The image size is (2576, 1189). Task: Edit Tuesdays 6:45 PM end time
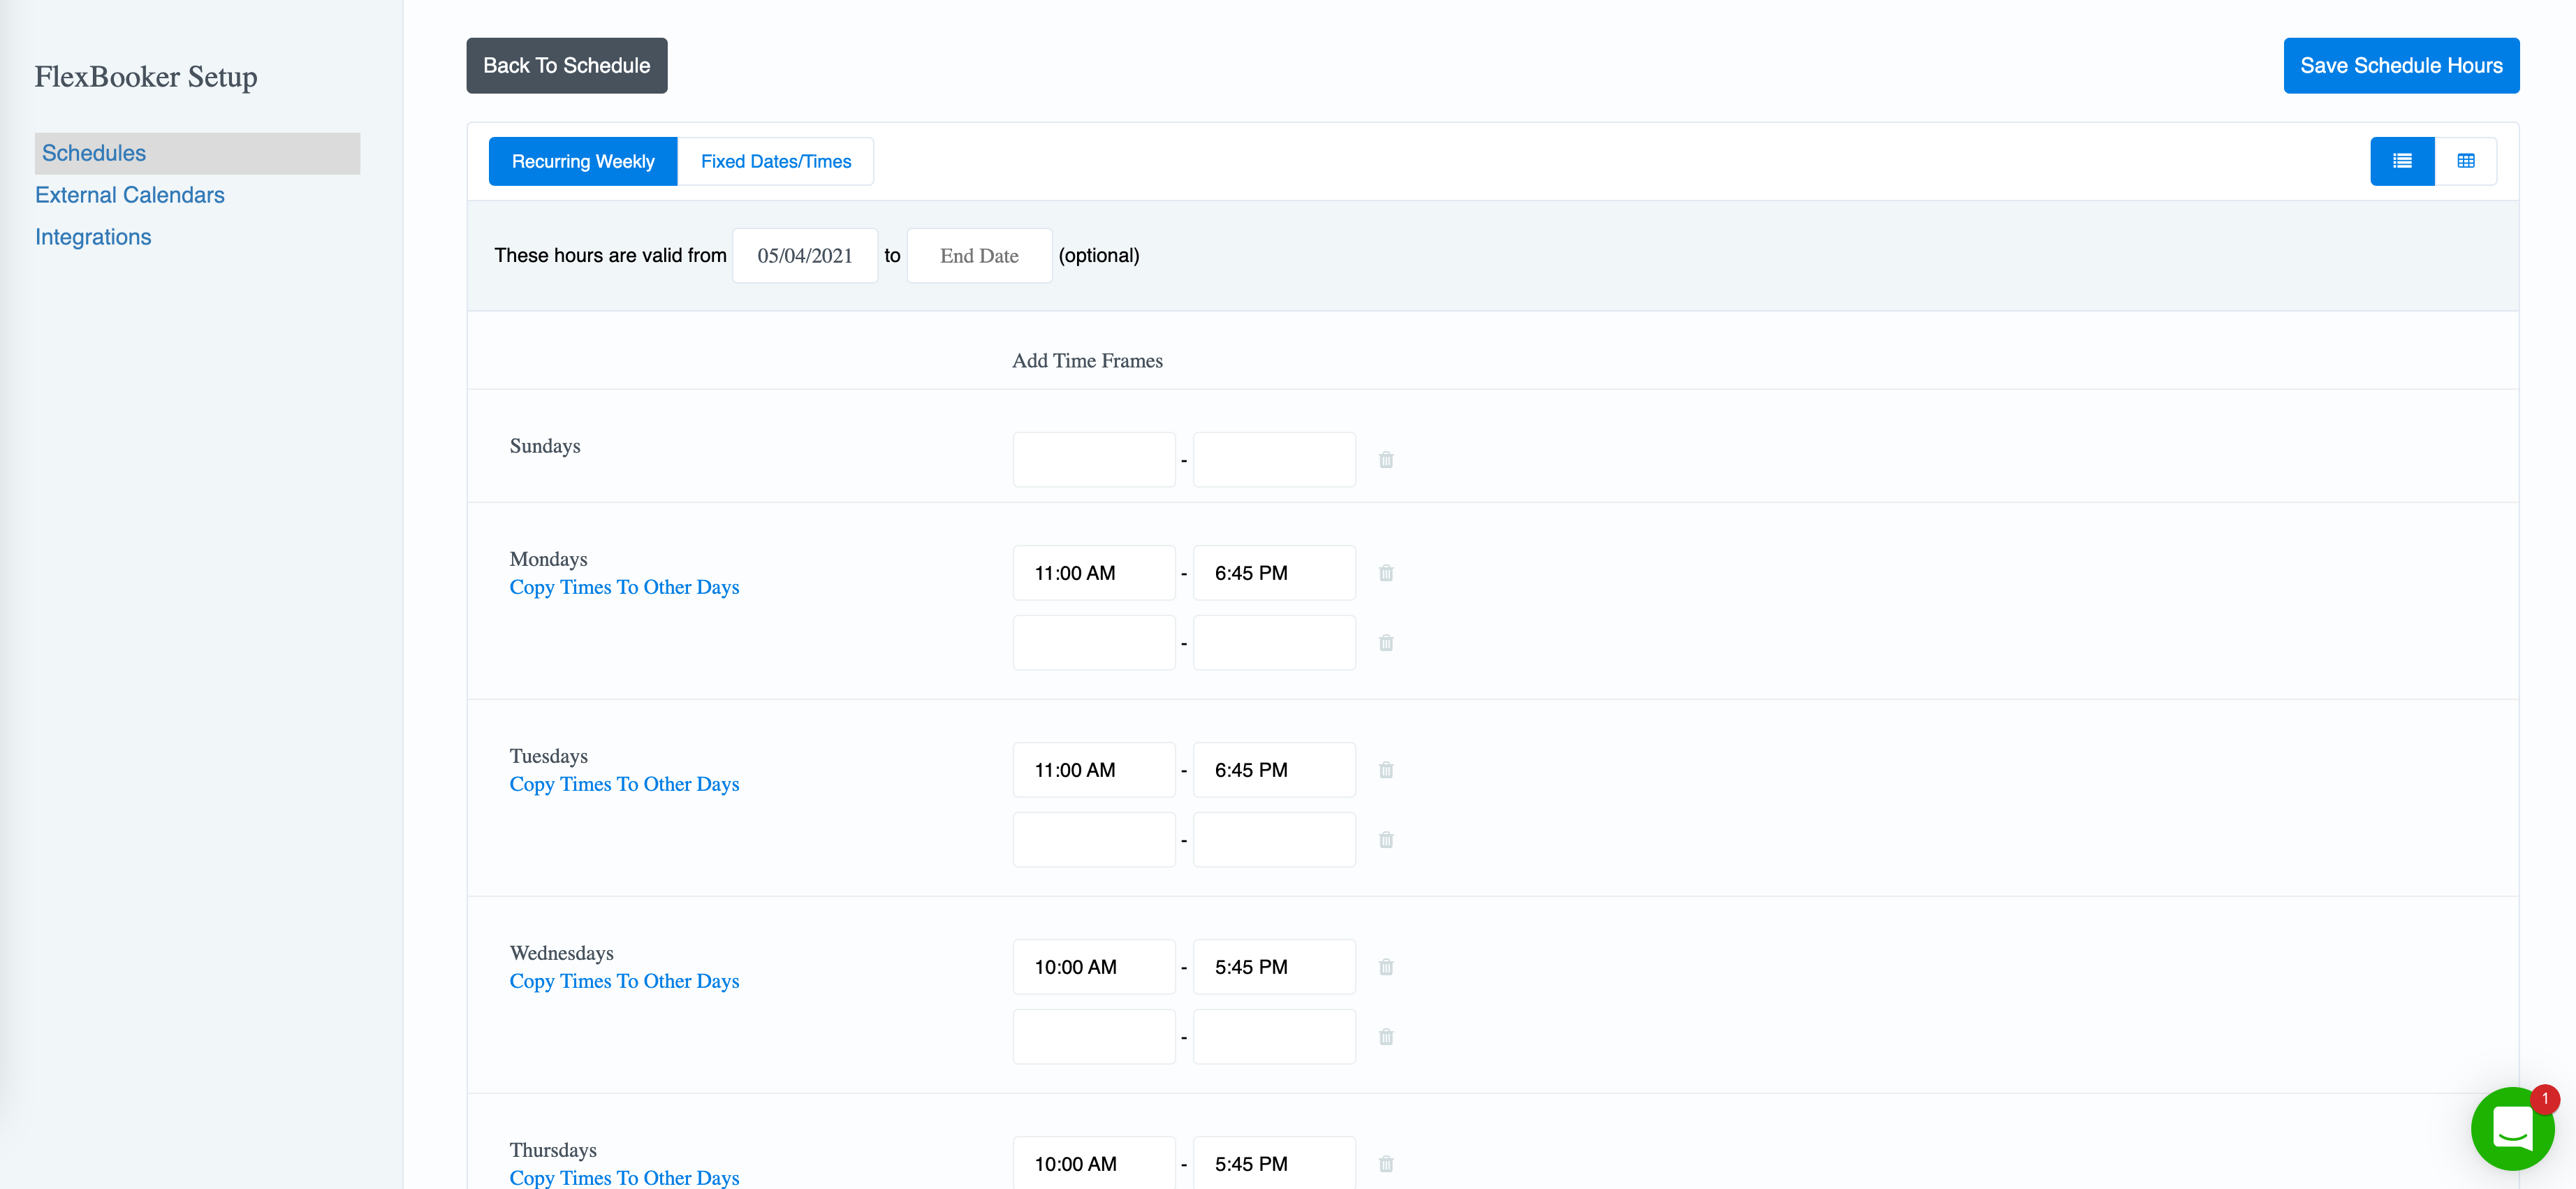point(1274,770)
